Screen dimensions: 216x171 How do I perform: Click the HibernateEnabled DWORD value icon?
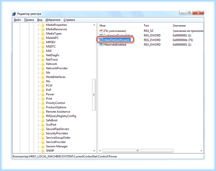[101, 44]
